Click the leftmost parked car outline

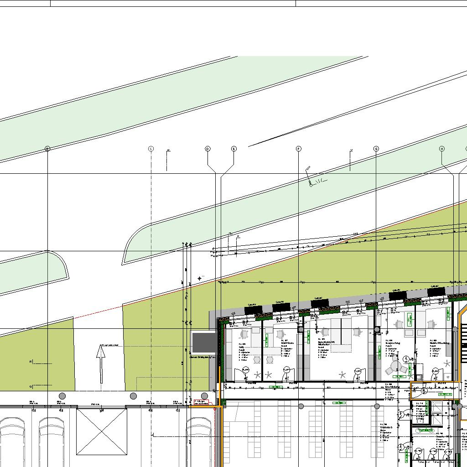13,441
